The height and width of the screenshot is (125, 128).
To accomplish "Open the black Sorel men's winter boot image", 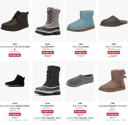I will click(x=47, y=81).
